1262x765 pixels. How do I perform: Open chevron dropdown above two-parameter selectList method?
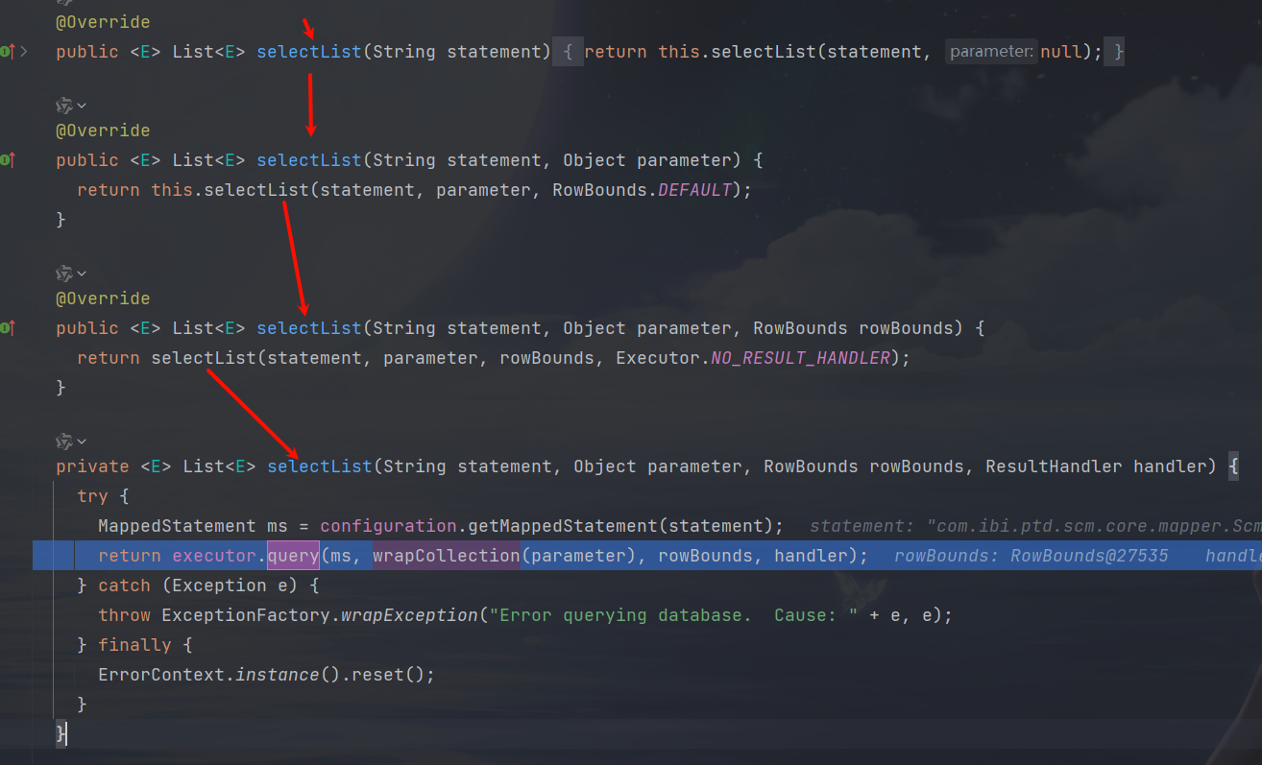point(82,105)
